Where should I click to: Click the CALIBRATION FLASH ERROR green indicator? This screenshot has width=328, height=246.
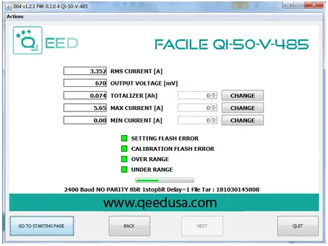(124, 149)
